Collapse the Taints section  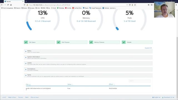pos(88,76)
